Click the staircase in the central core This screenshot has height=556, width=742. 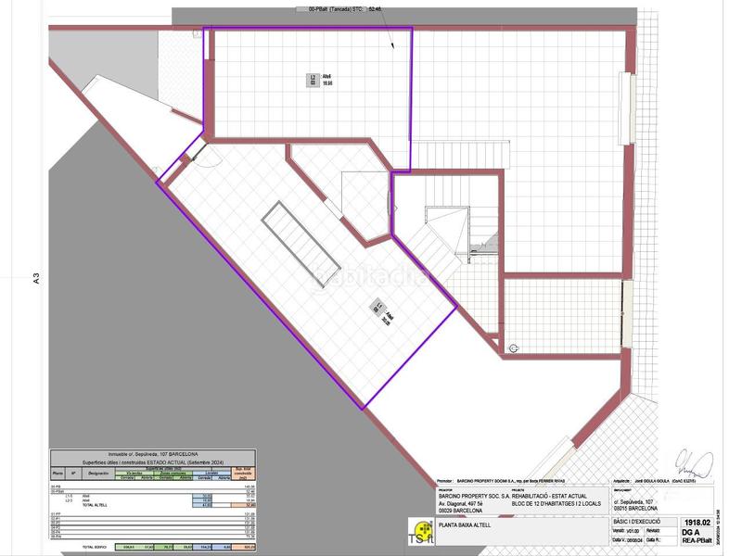tap(448, 232)
